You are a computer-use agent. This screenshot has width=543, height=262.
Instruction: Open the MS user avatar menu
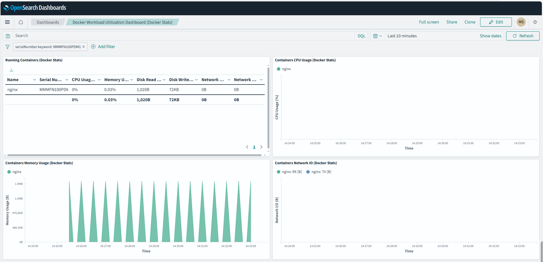521,22
